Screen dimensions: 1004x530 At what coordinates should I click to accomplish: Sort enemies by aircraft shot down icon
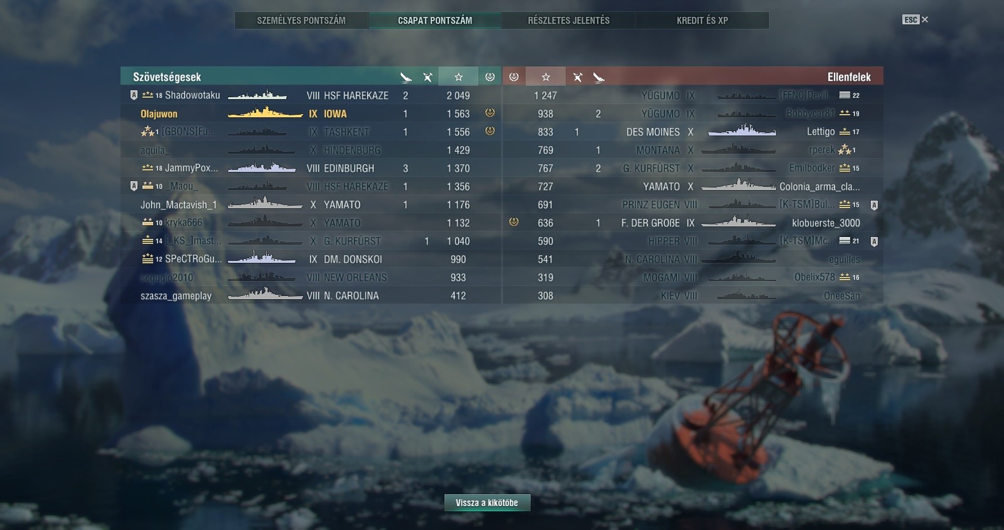(x=577, y=77)
